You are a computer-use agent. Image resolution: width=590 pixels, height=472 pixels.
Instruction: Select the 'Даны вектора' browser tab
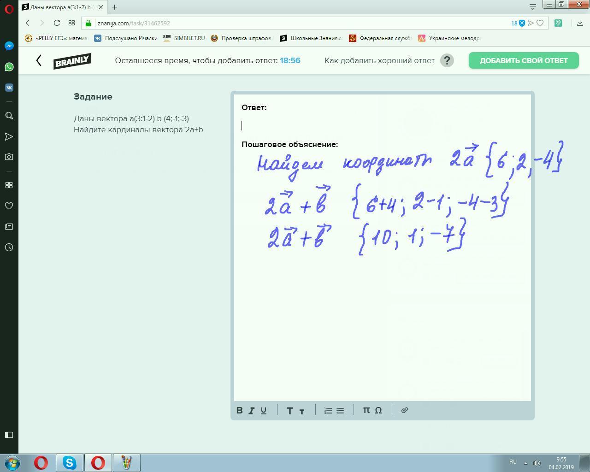(60, 7)
